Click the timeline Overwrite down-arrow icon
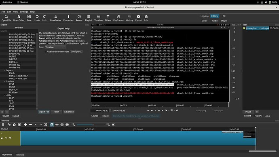 tap(40, 125)
